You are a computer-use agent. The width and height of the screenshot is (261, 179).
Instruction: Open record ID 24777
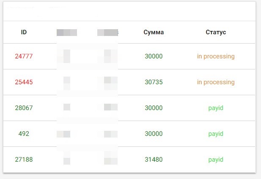tap(24, 56)
